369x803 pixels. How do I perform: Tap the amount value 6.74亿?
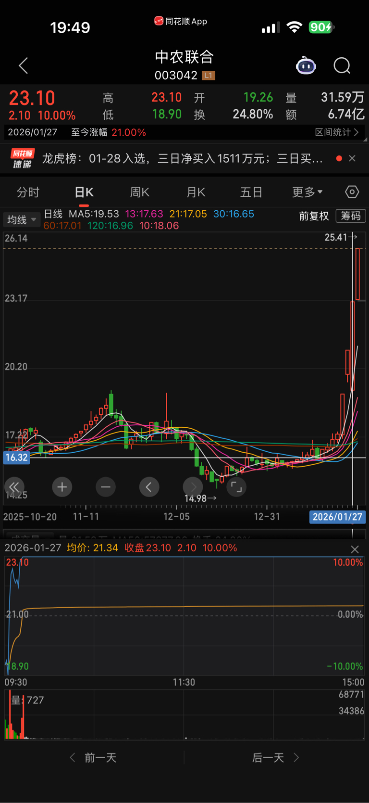tap(346, 115)
